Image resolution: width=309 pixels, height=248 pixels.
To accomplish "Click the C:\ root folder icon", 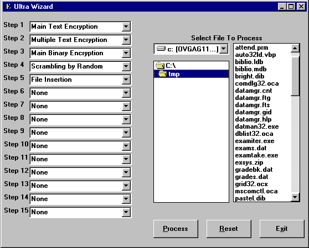I will (160, 65).
